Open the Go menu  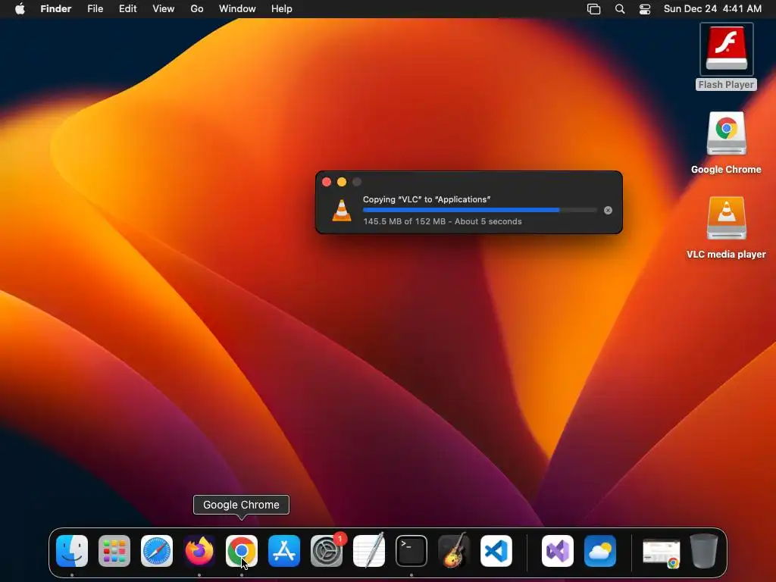(x=197, y=9)
